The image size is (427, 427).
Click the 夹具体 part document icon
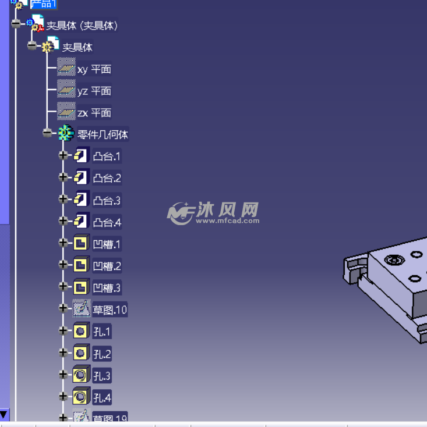51,45
